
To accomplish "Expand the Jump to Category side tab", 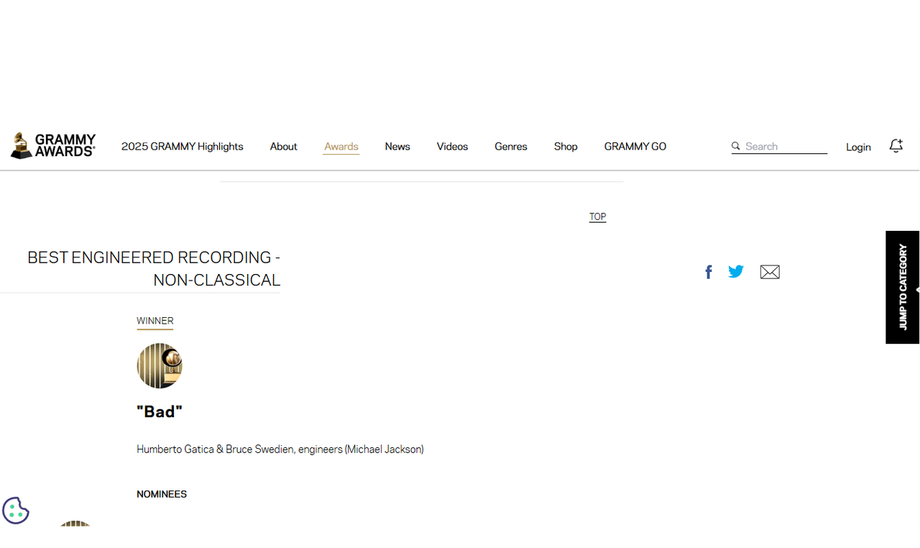I will click(x=903, y=287).
